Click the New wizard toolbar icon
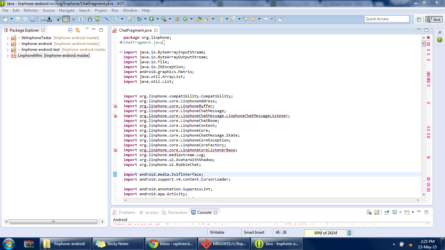The height and width of the screenshot is (250, 445). 6,19
